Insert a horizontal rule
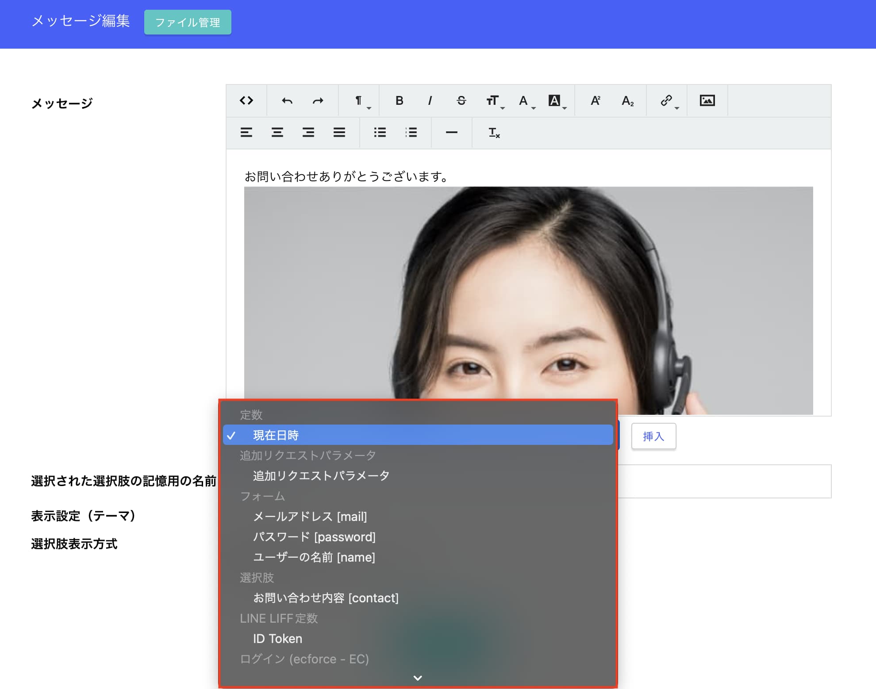This screenshot has width=876, height=689. (x=452, y=132)
